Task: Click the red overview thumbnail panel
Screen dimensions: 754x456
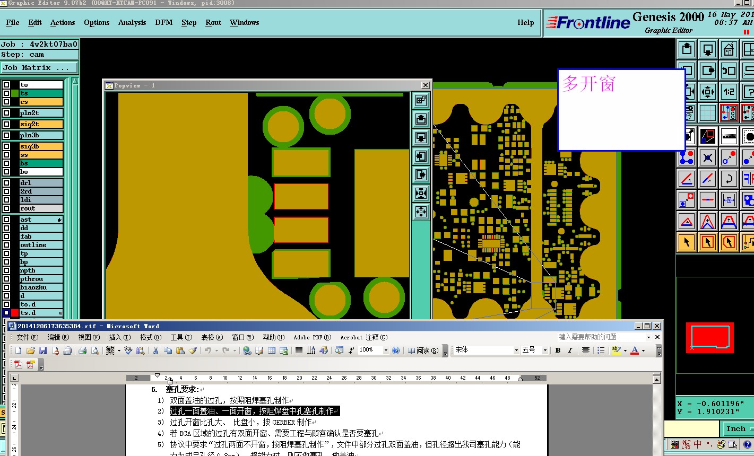Action: [x=710, y=338]
